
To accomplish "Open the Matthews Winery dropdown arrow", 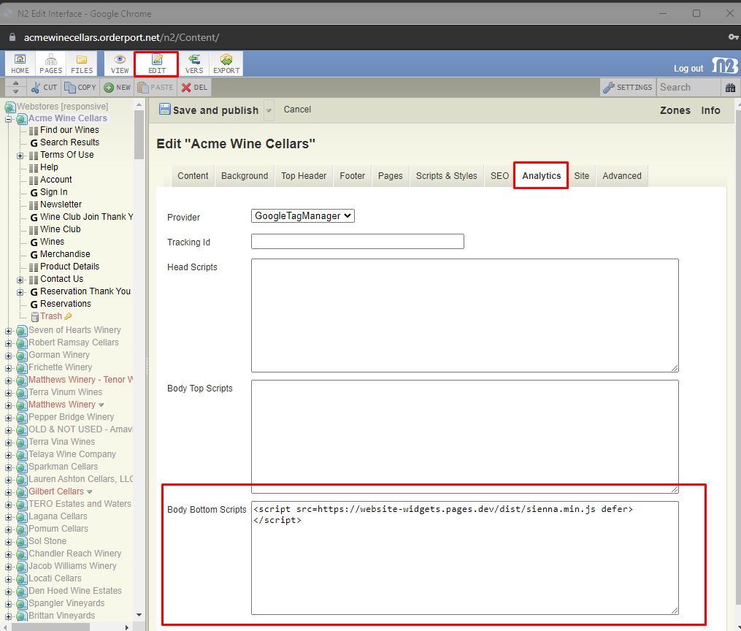I will pyautogui.click(x=101, y=405).
